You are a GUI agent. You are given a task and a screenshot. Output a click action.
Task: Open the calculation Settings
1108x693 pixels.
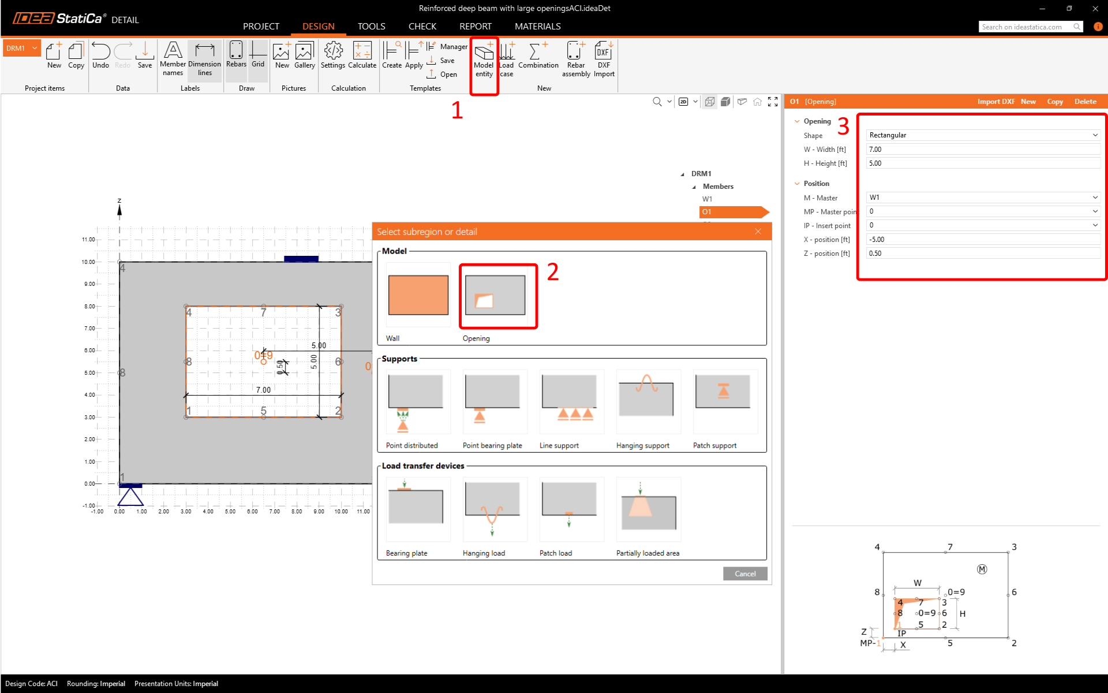tap(333, 56)
